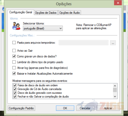Click the language users icon
Viewport: 128px width, 116px height.
[16, 26]
